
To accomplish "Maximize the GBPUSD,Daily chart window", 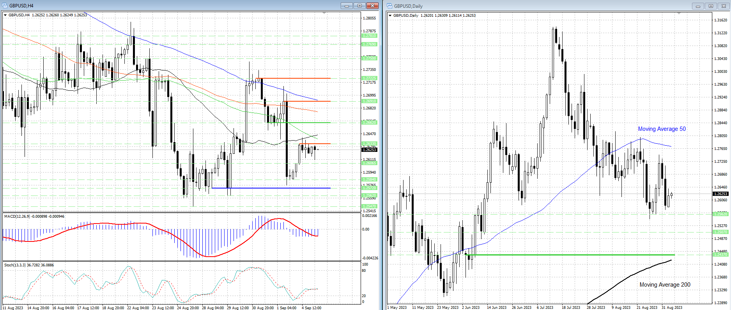I will pyautogui.click(x=711, y=6).
